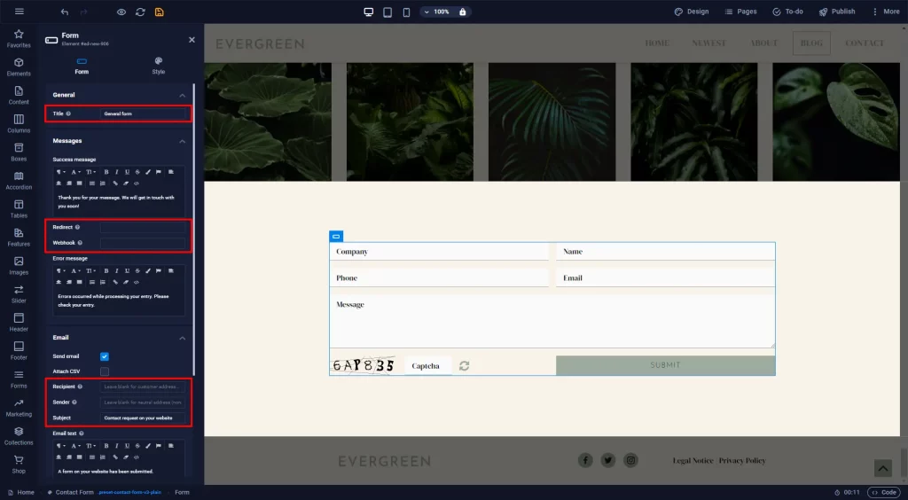The image size is (908, 500).
Task: Collapse the General section
Action: pyautogui.click(x=183, y=95)
